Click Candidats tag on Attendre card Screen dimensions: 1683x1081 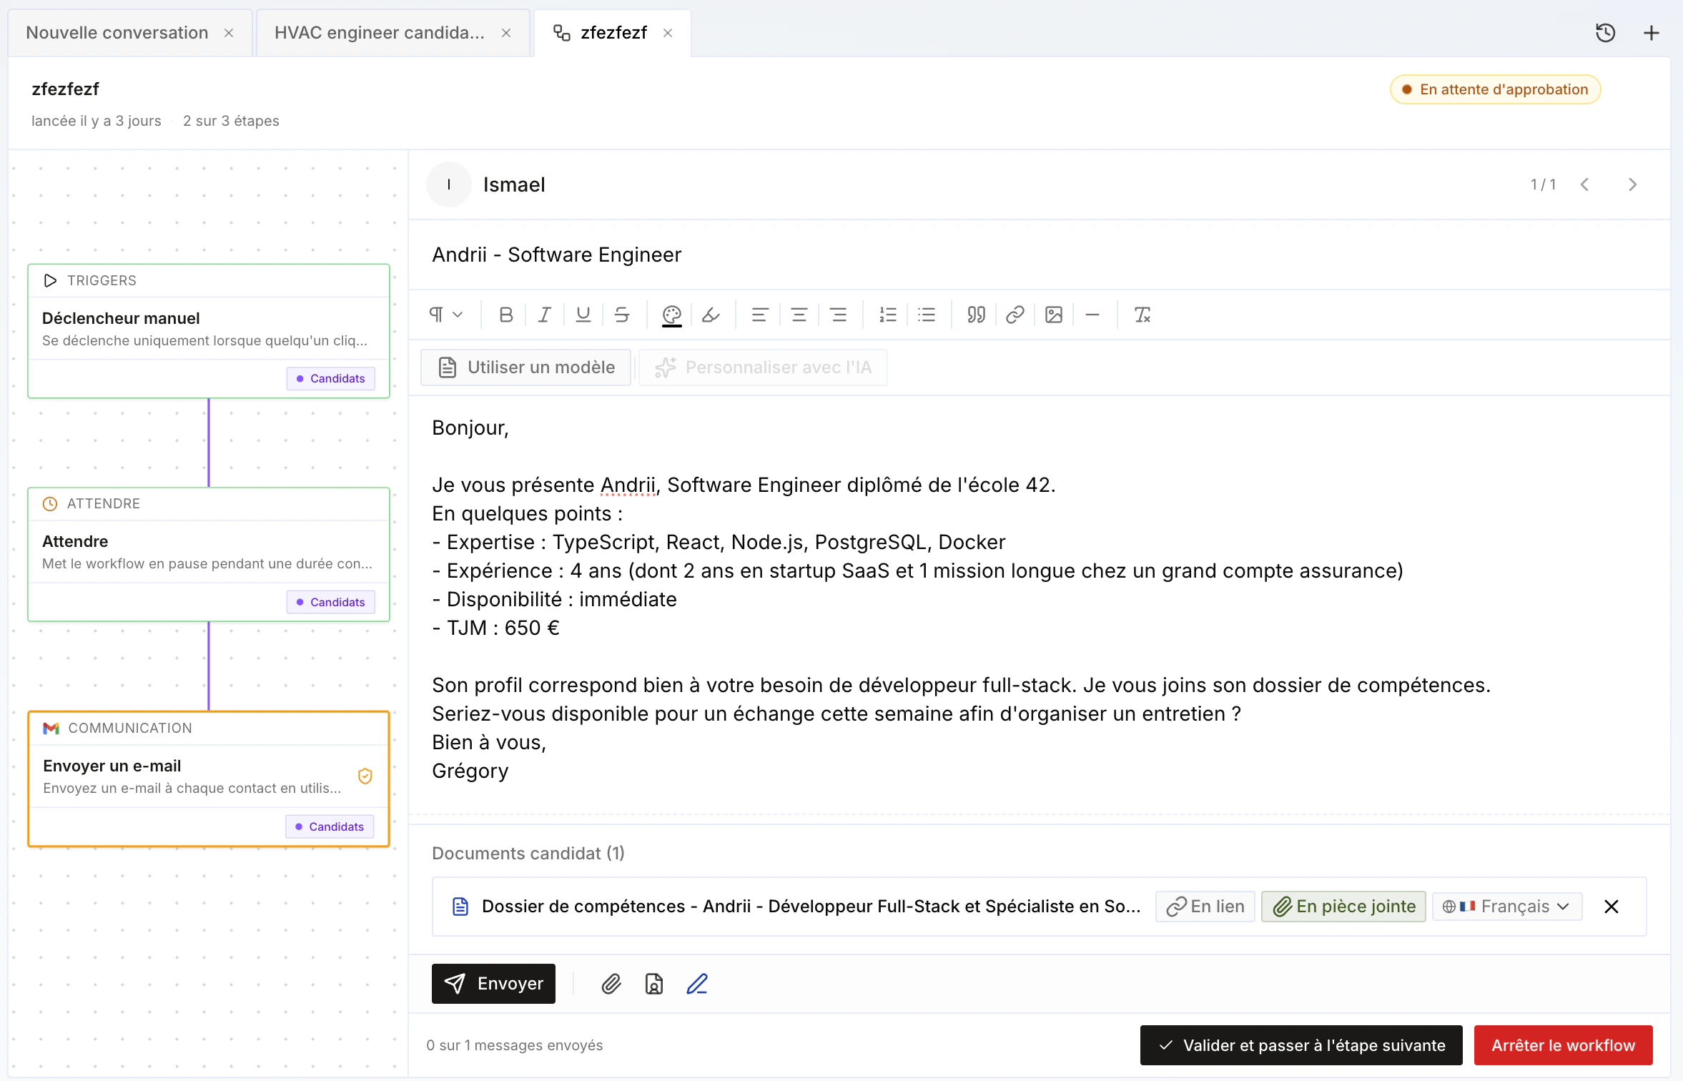331,602
